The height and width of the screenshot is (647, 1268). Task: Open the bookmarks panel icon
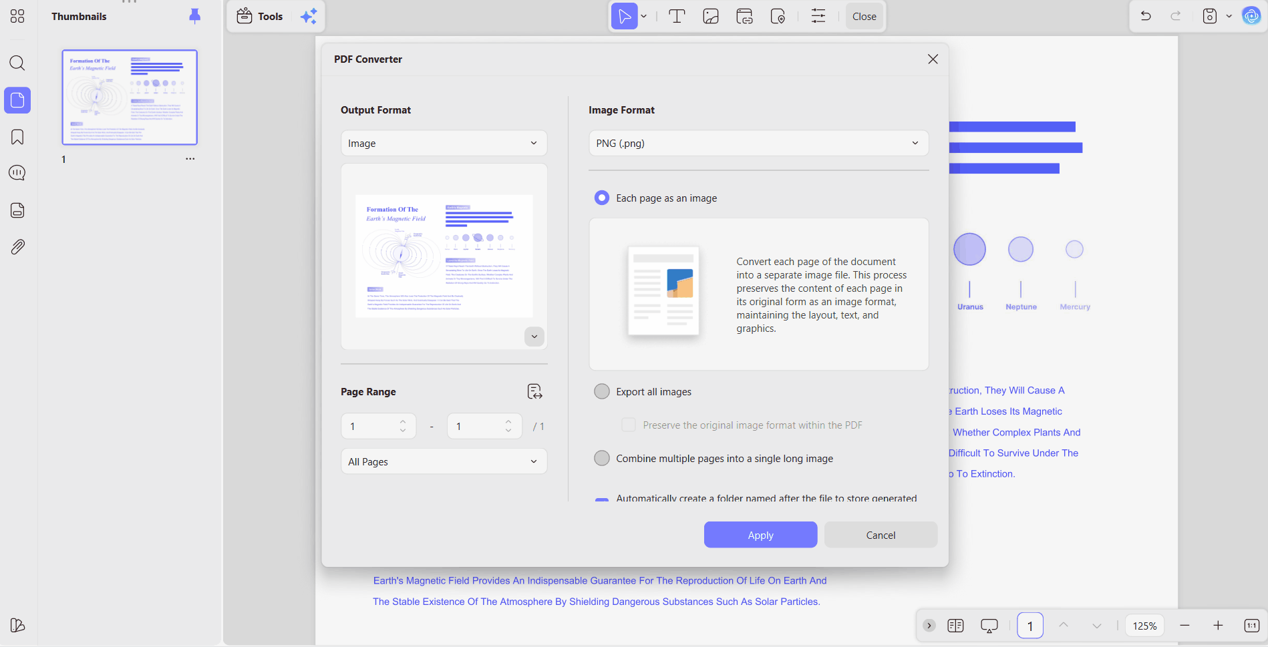pos(17,137)
